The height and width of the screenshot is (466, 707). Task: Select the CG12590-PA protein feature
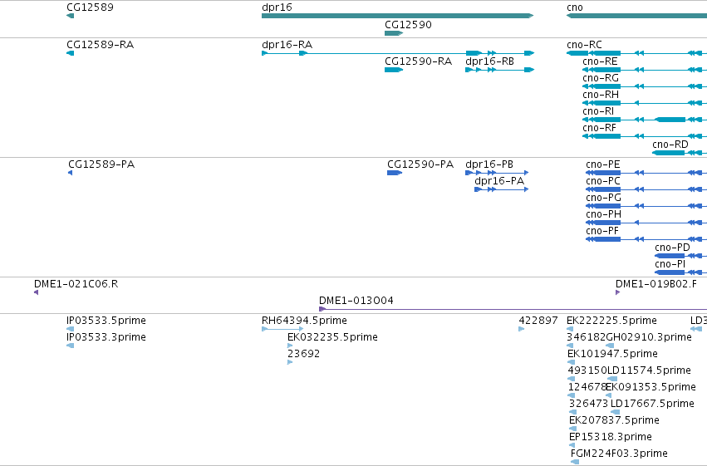point(395,173)
